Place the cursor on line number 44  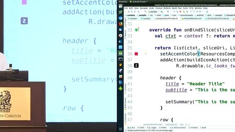pyautogui.click(x=130, y=102)
